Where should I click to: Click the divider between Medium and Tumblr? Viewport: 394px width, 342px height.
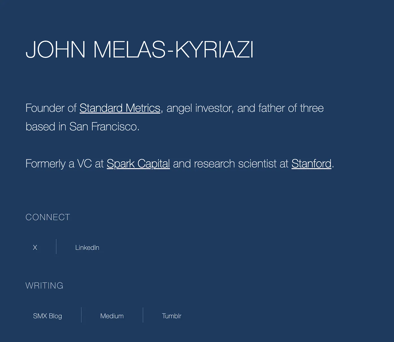tap(143, 315)
